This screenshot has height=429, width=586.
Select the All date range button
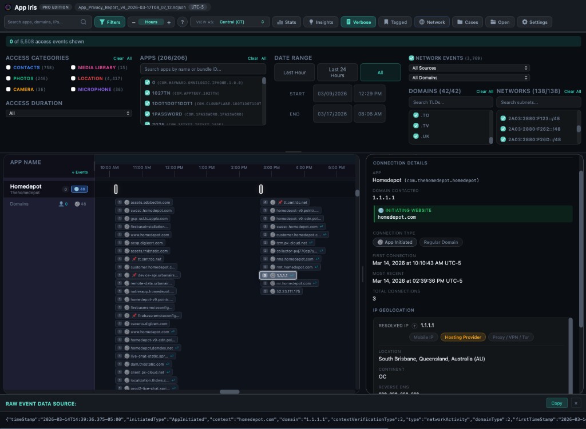point(381,73)
